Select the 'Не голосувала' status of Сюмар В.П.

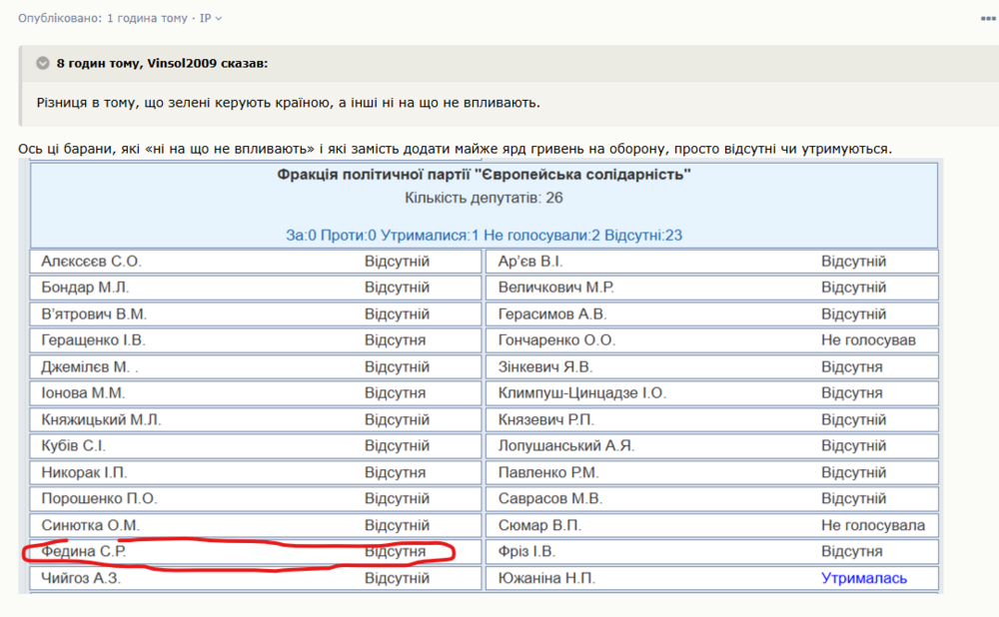[873, 526]
